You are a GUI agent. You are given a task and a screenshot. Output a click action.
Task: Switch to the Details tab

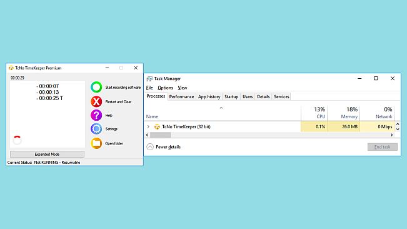[x=263, y=96]
